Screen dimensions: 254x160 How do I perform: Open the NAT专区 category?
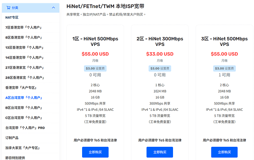[x=31, y=18]
